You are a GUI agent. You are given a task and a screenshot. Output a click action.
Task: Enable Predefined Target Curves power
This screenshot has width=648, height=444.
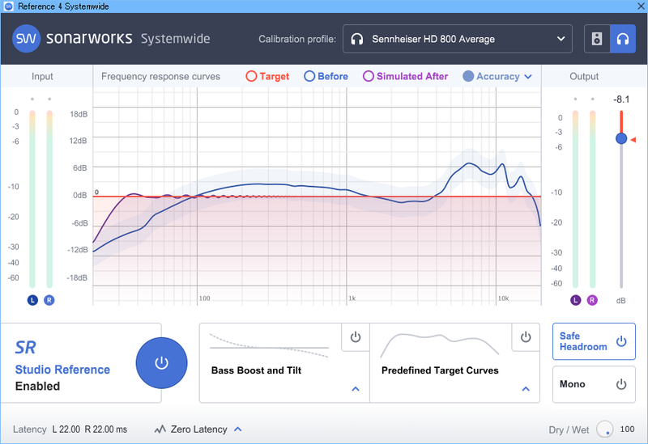[526, 337]
